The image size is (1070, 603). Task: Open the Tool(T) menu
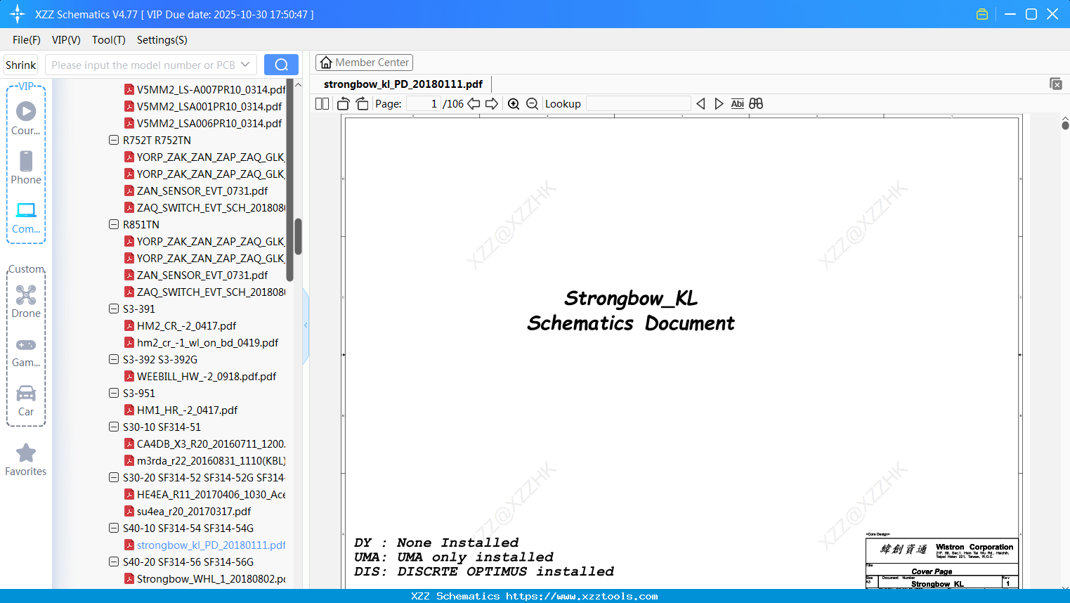pyautogui.click(x=109, y=40)
